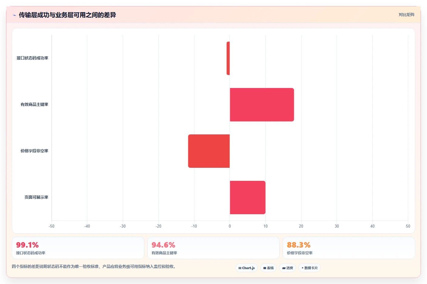Click the footer note starting 四个指标的差距
427x284 pixels.
(x=94, y=266)
